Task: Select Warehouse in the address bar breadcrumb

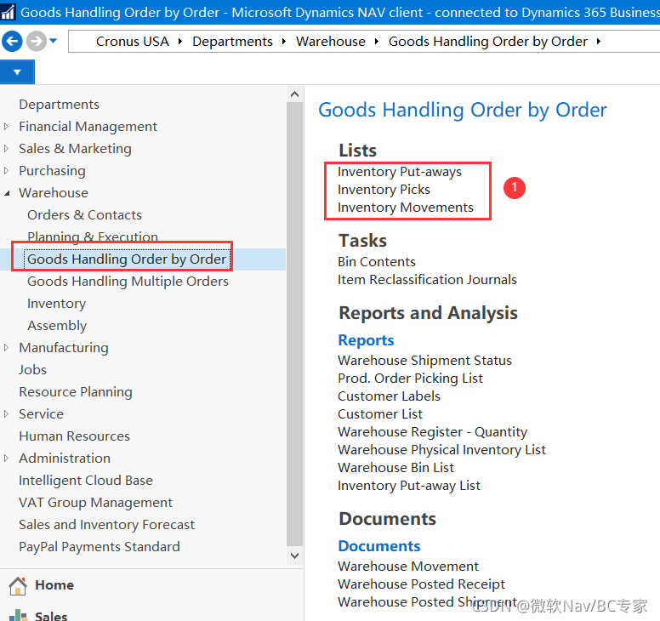Action: coord(330,42)
